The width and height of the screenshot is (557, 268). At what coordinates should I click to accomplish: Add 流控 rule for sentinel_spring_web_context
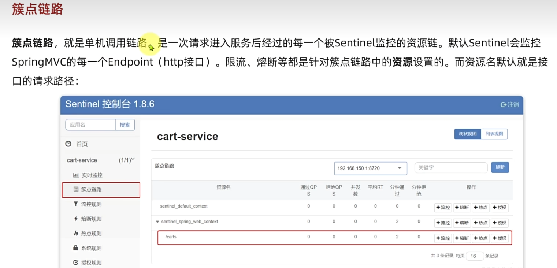(x=443, y=223)
